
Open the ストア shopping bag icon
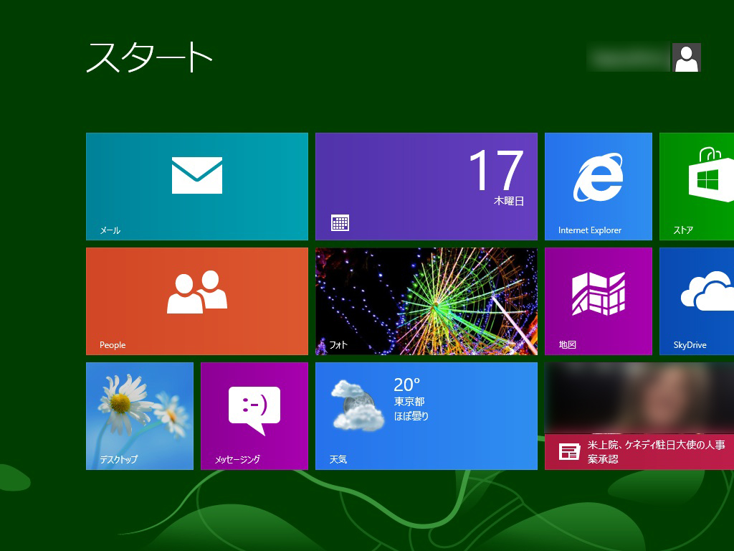[x=711, y=174]
